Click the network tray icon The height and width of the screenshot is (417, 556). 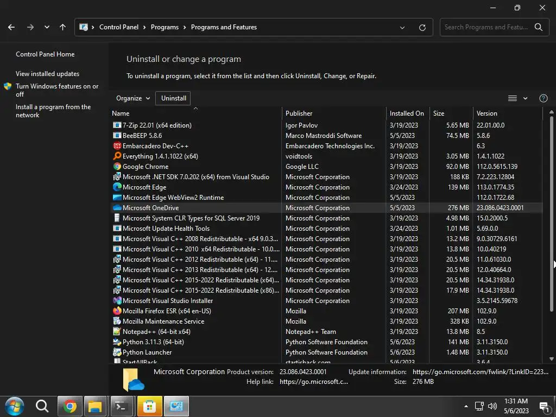coord(479,406)
